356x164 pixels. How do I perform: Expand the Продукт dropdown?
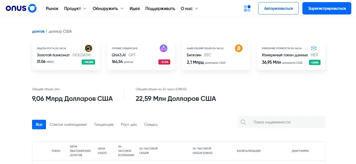click(75, 8)
